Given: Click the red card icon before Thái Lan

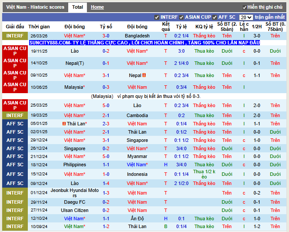Looking at the screenshot, I should (x=64, y=124).
